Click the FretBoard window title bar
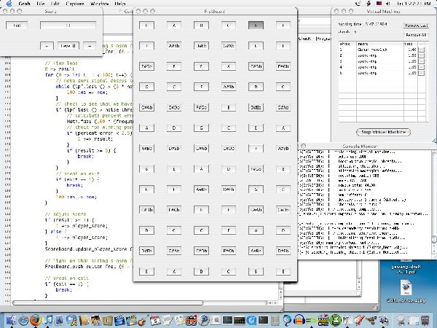The image size is (437, 328). (x=215, y=11)
